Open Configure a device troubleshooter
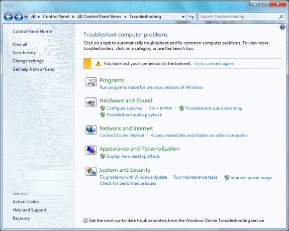 [124, 108]
